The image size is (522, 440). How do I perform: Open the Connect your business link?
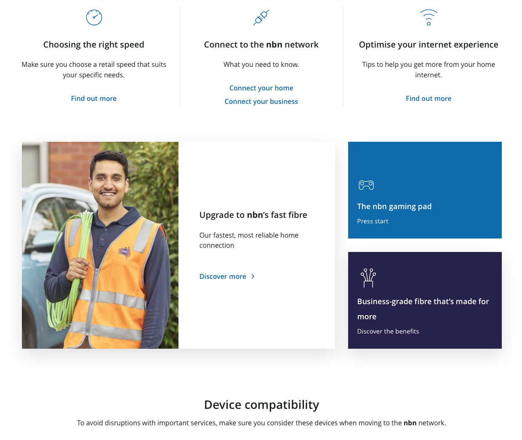261,101
